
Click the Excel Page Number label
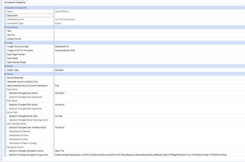16,54
